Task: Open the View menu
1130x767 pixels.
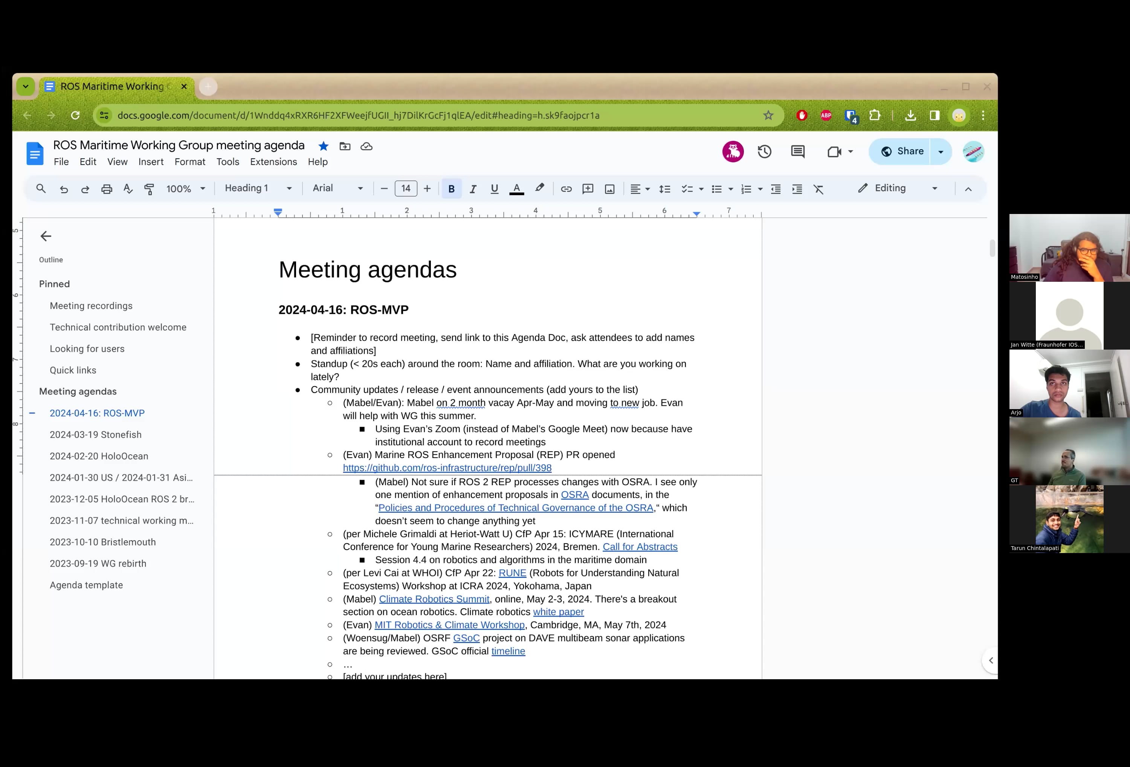Action: coord(118,162)
